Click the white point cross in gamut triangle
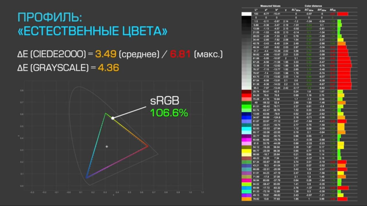The image size is (367, 206). pos(107,146)
